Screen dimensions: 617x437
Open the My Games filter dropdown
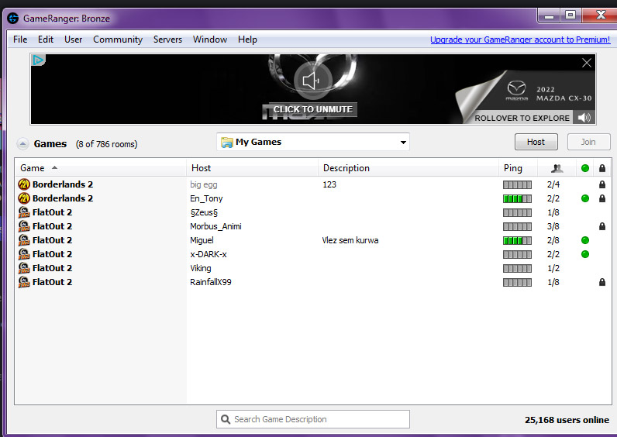click(x=313, y=142)
